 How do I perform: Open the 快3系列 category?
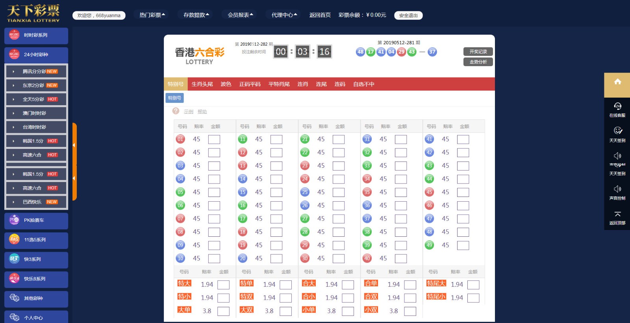click(36, 260)
